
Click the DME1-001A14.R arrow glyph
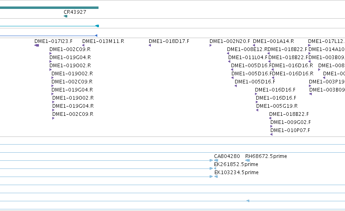pos(254,45)
